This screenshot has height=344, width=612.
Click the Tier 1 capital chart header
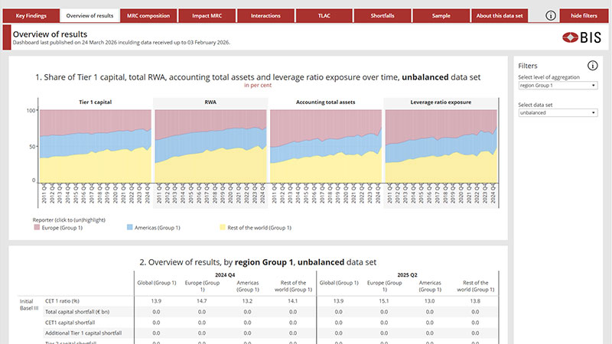click(x=95, y=102)
